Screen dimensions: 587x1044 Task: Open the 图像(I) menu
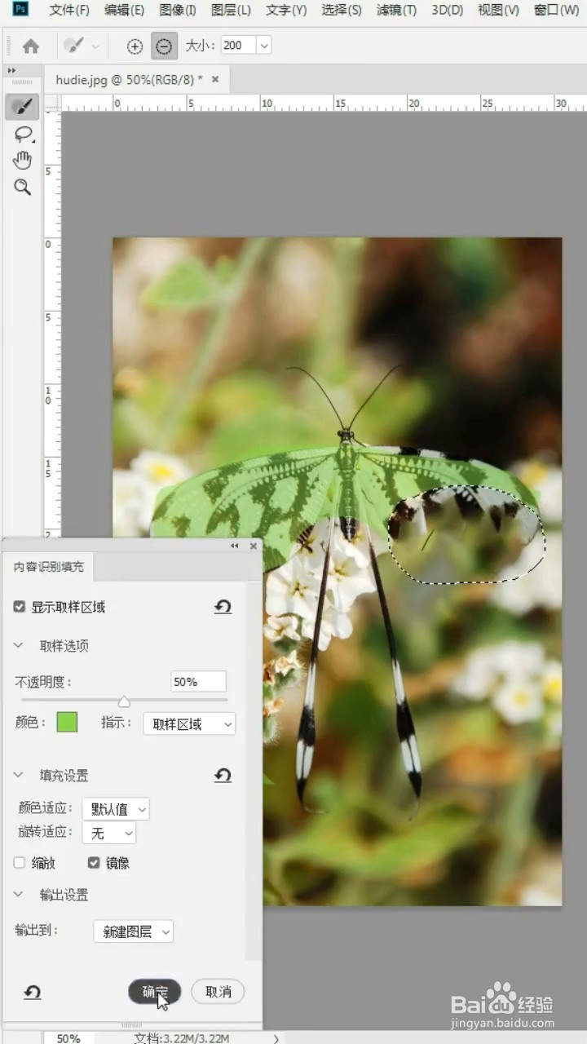178,10
